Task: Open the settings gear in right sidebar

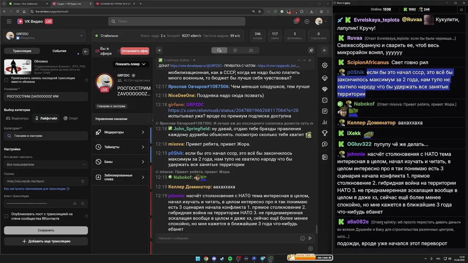Action: coord(325,65)
